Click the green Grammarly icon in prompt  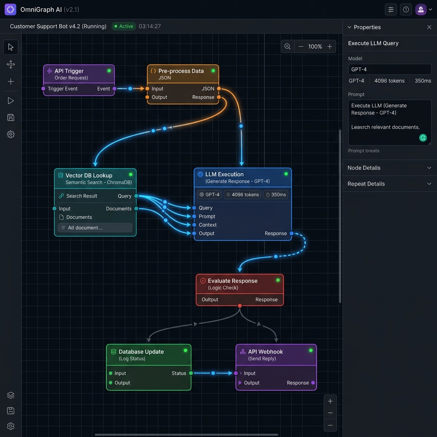click(423, 138)
